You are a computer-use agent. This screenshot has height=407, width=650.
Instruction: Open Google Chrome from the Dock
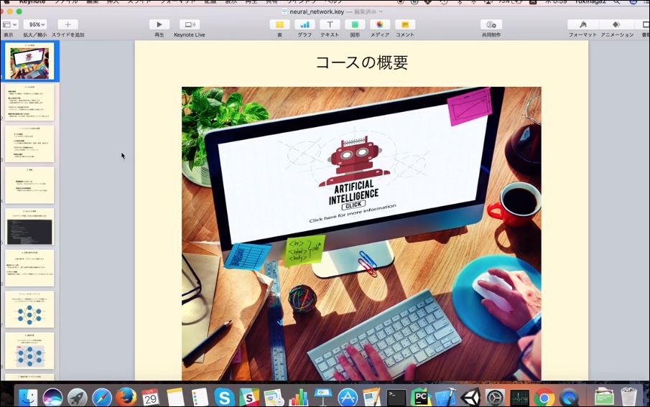[544, 398]
